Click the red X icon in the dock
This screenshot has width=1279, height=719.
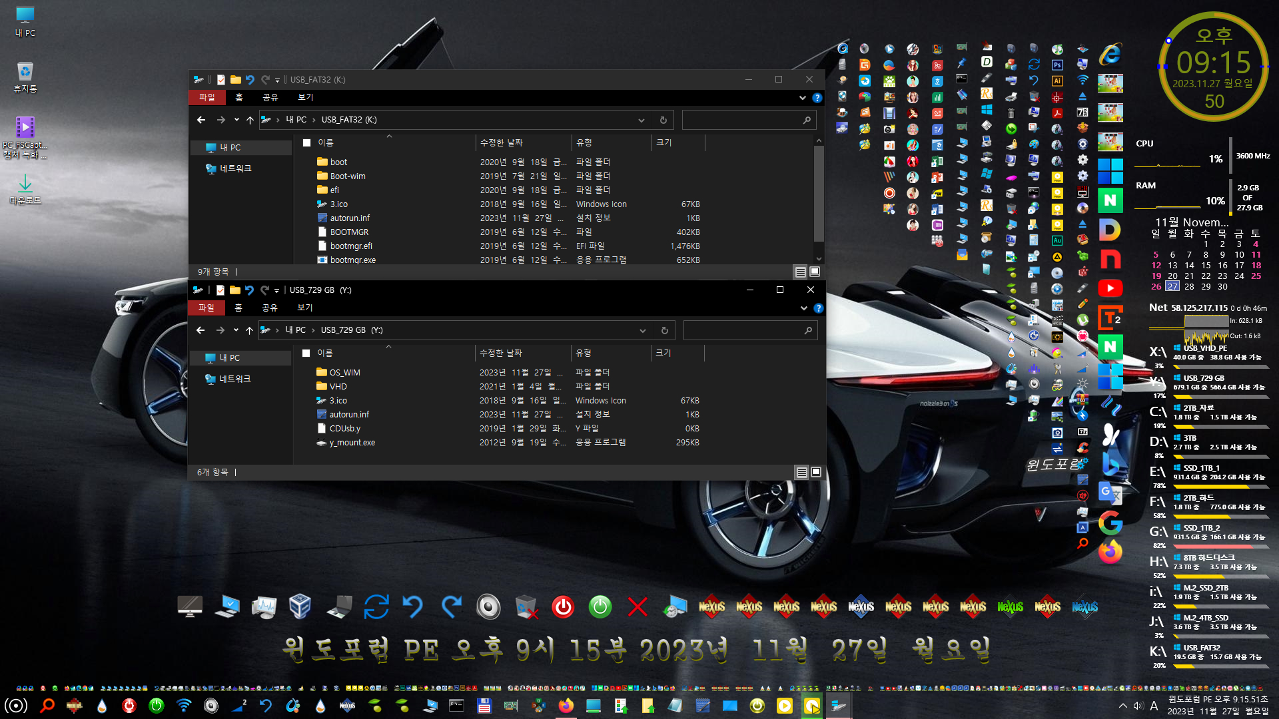(638, 606)
